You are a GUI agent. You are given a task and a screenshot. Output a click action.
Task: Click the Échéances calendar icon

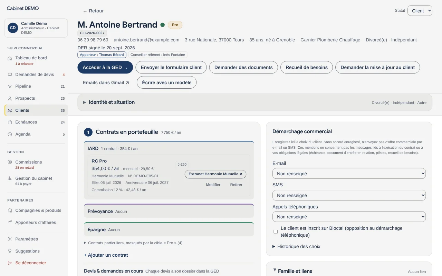[10, 122]
